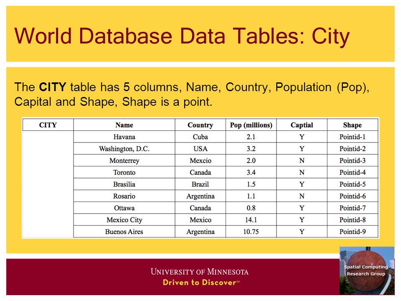Screen dimensions: 401x301
Task: Select the Captial column header
Action: [302, 125]
